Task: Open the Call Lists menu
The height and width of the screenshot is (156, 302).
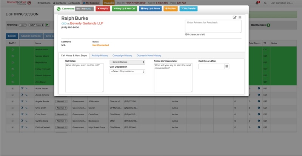Action: (x=44, y=3)
